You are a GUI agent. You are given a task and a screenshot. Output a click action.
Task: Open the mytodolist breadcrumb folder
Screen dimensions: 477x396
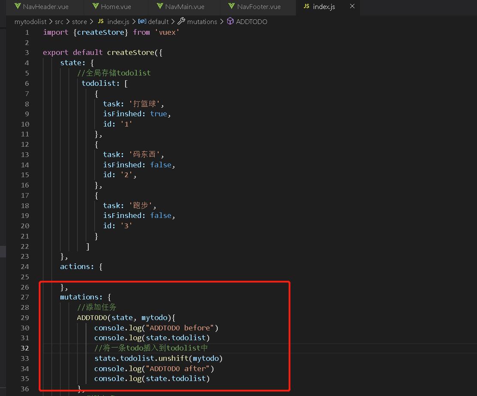point(30,21)
